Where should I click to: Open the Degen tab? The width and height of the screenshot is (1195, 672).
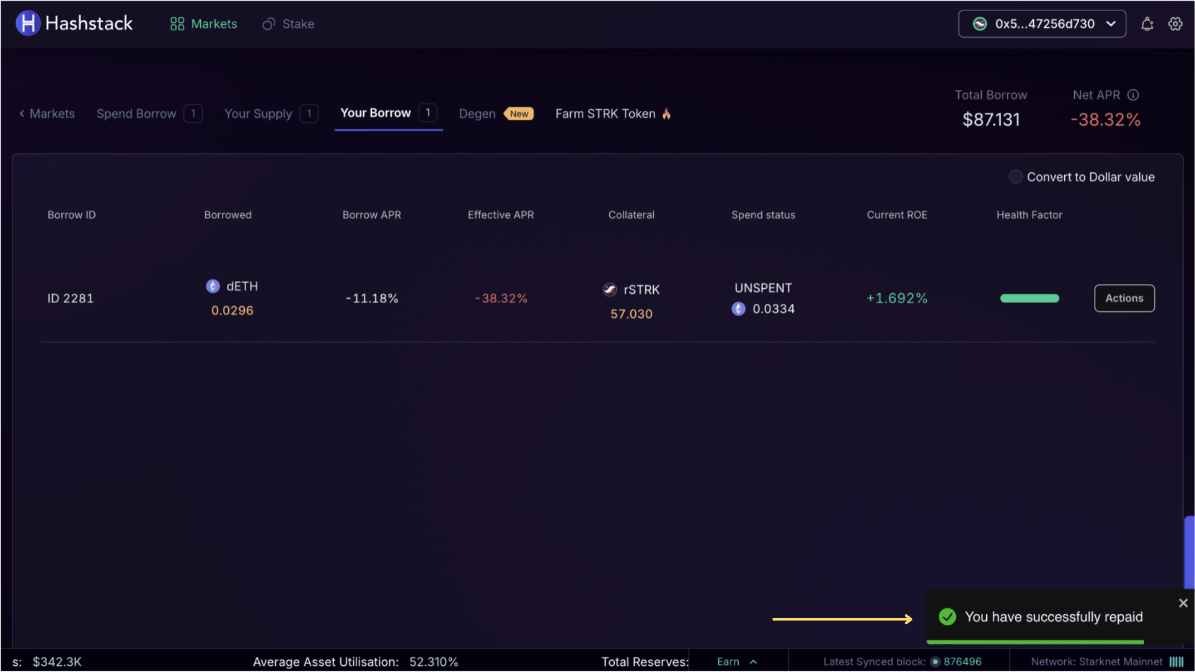tap(477, 113)
